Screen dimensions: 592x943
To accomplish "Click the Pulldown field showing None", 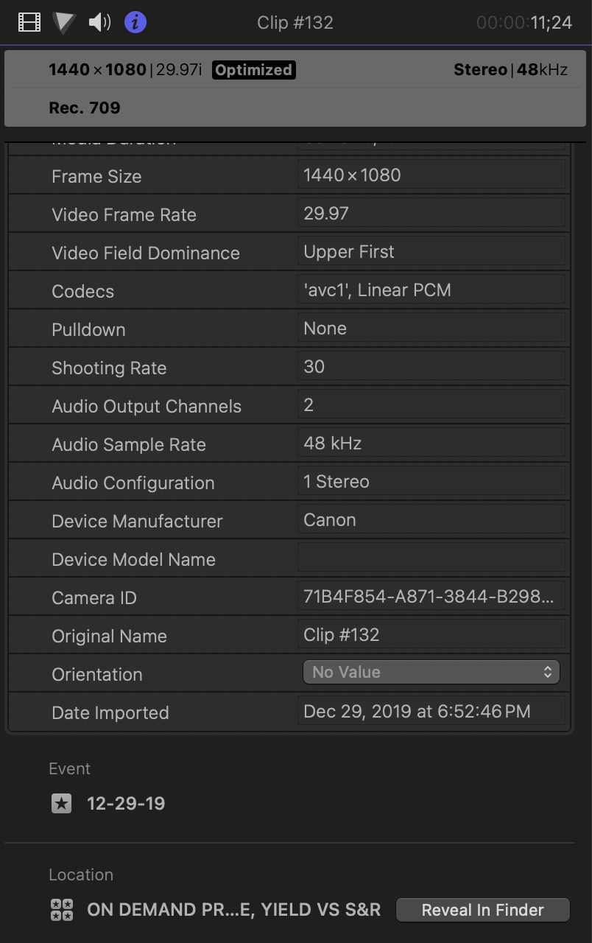I will (x=431, y=328).
